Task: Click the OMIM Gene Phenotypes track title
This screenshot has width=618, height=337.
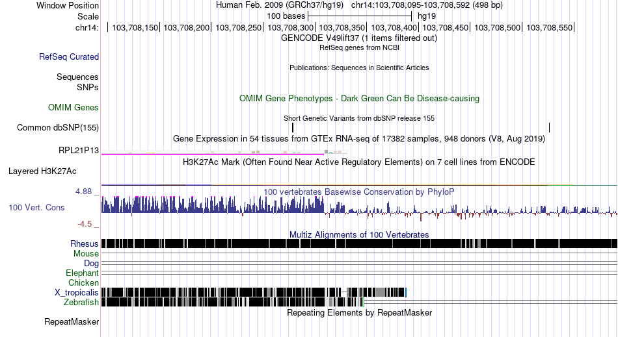Action: (x=360, y=98)
